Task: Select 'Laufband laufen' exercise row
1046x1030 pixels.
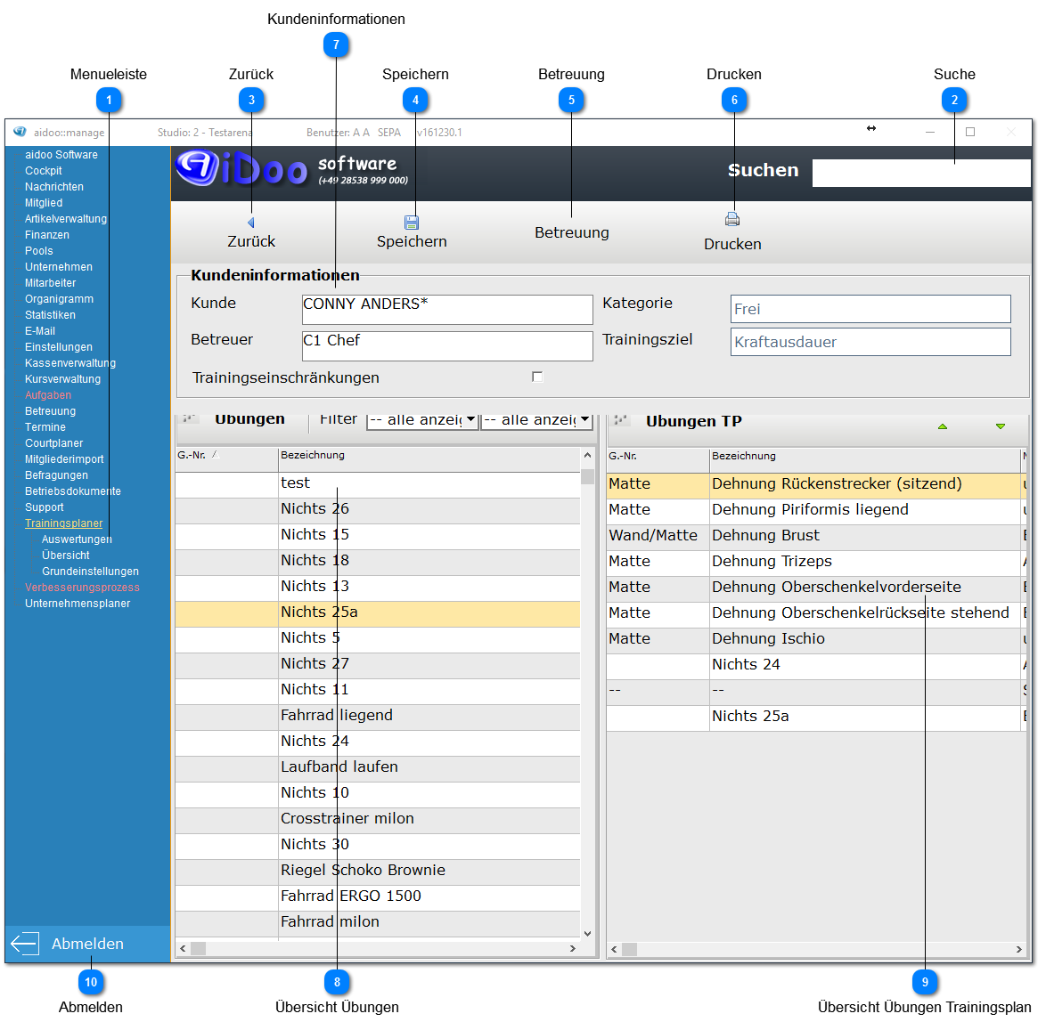Action: [378, 767]
